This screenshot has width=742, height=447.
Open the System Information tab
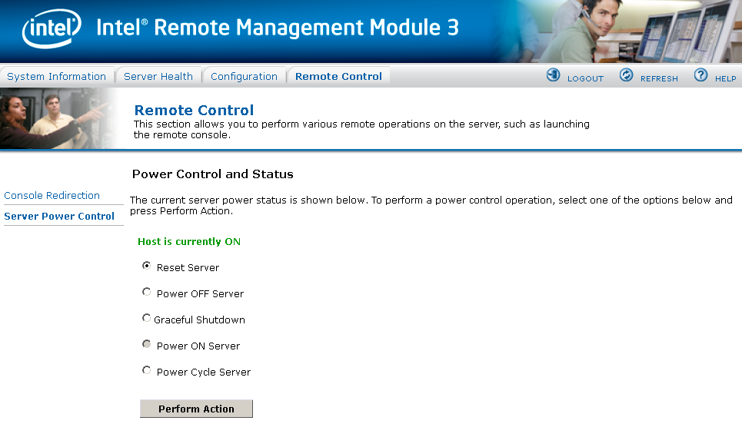coord(56,77)
